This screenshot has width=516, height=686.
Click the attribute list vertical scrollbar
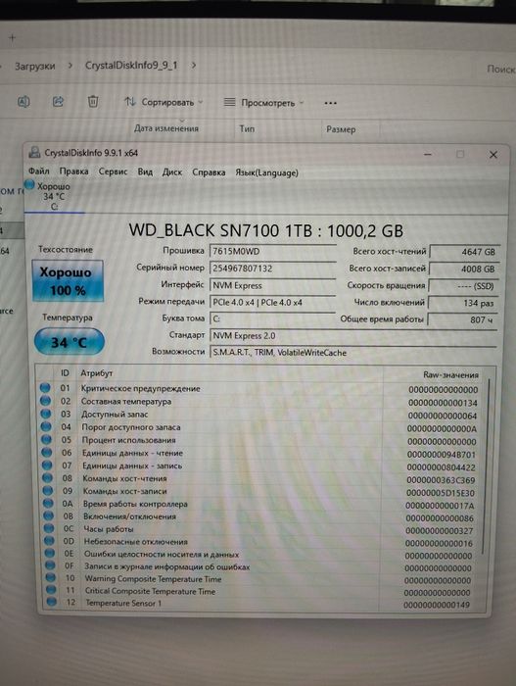[486, 465]
